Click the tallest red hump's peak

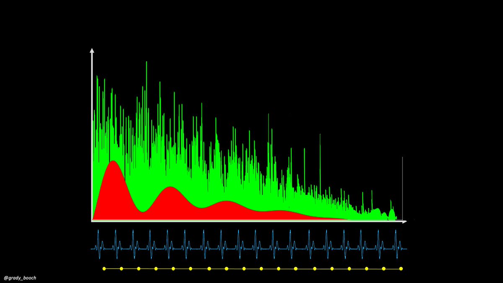click(x=113, y=162)
